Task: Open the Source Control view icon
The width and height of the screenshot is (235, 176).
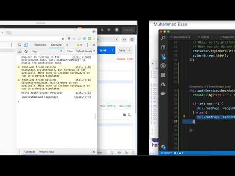Action: pos(163,57)
